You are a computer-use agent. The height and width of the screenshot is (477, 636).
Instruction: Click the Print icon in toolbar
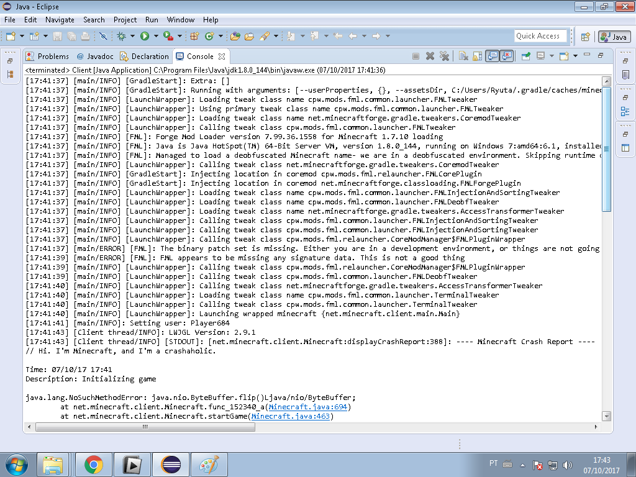[85, 36]
